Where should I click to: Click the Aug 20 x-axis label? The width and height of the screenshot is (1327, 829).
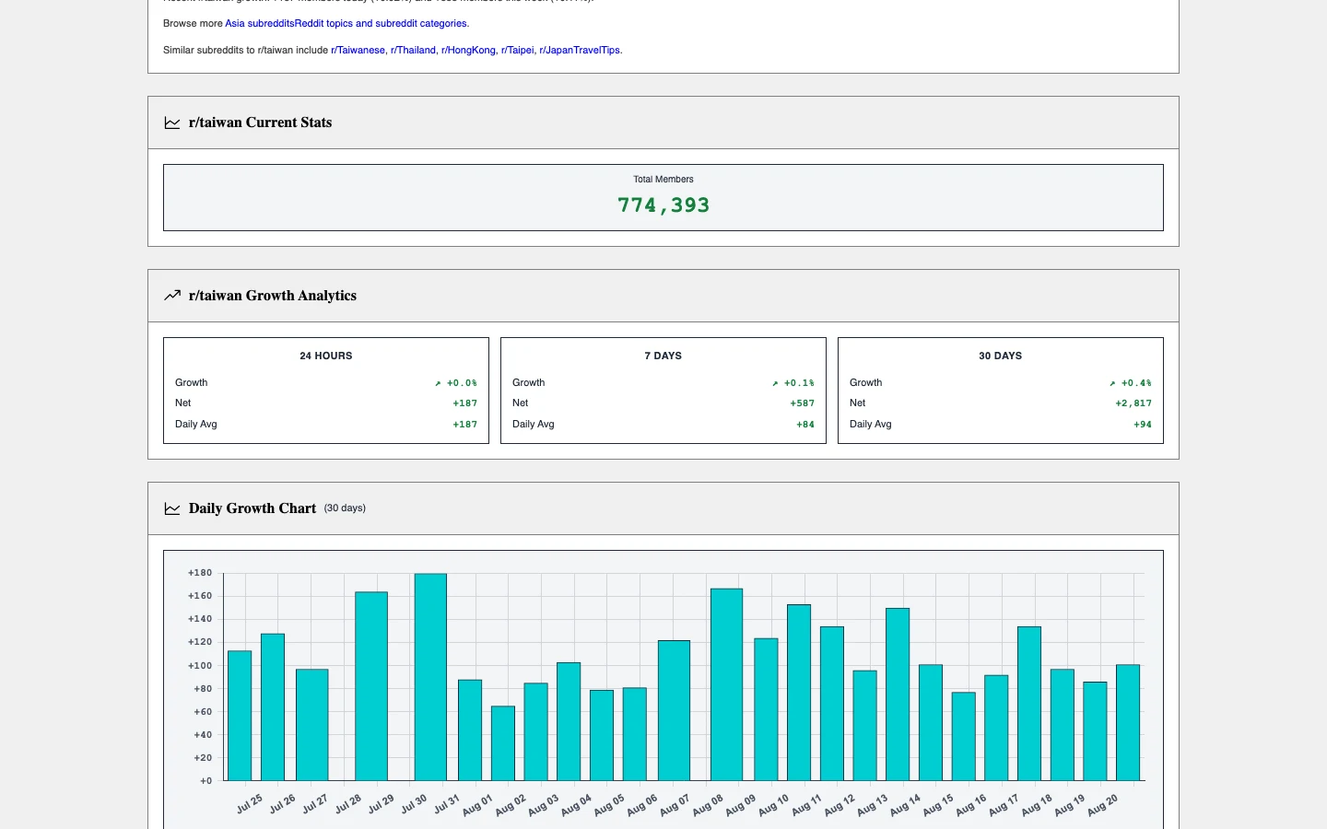click(1103, 805)
